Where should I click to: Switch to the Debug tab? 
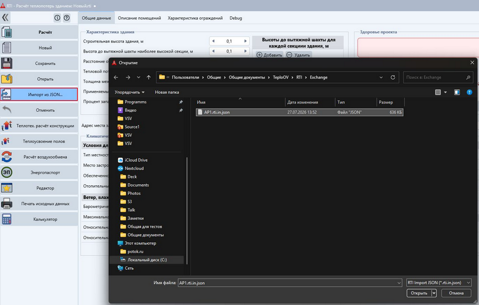point(235,18)
